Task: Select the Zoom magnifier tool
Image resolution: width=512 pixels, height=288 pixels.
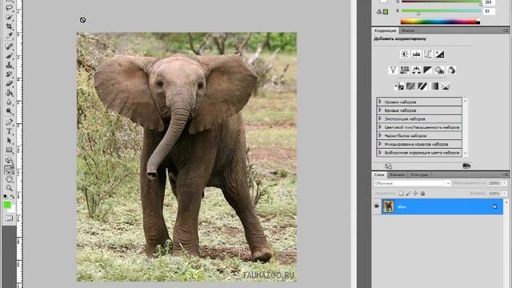Action: coord(9,188)
